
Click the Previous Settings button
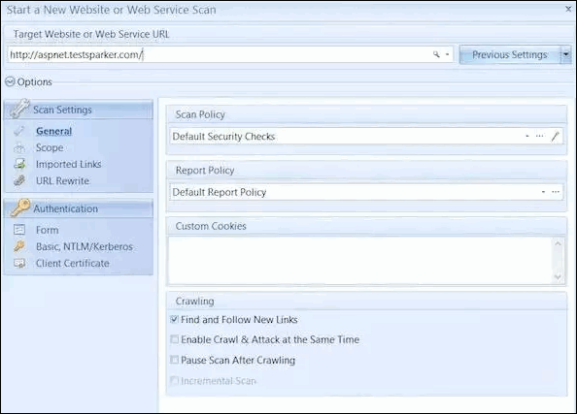coord(510,54)
